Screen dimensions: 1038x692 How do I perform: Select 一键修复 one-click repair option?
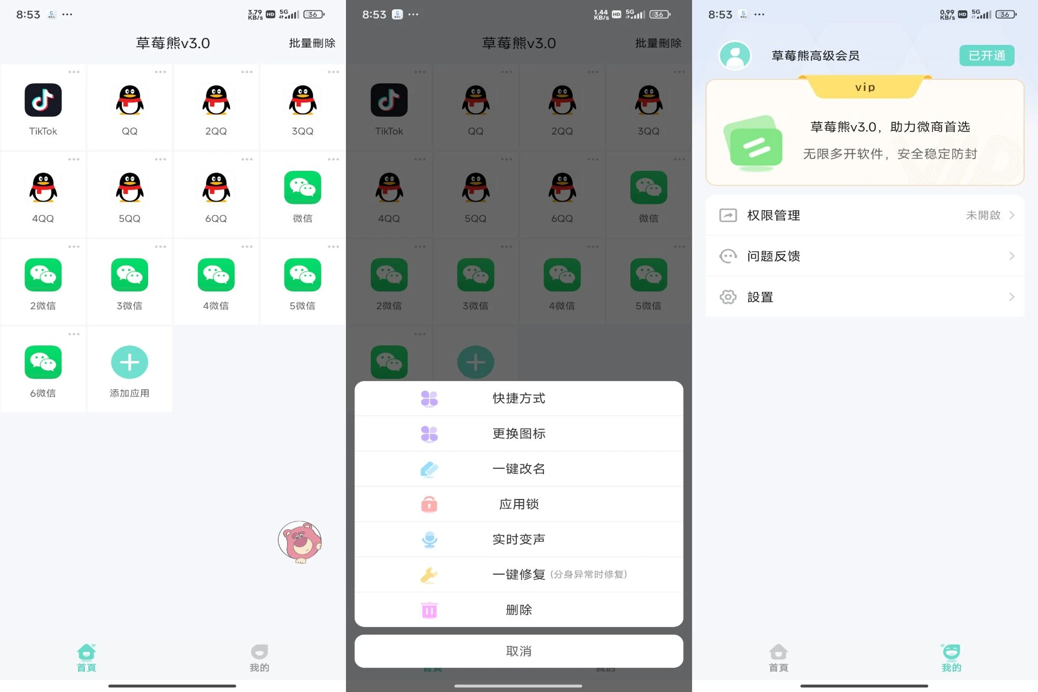point(519,574)
